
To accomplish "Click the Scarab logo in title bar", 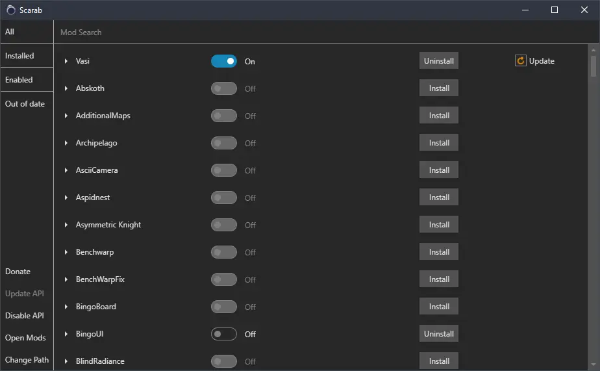I will click(10, 10).
